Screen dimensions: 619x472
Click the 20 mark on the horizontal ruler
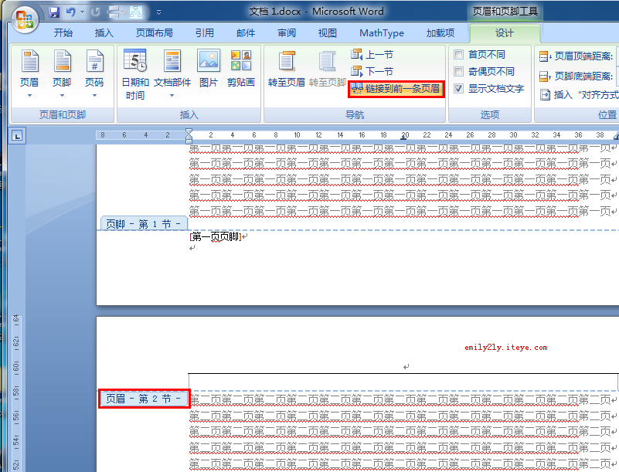point(405,135)
